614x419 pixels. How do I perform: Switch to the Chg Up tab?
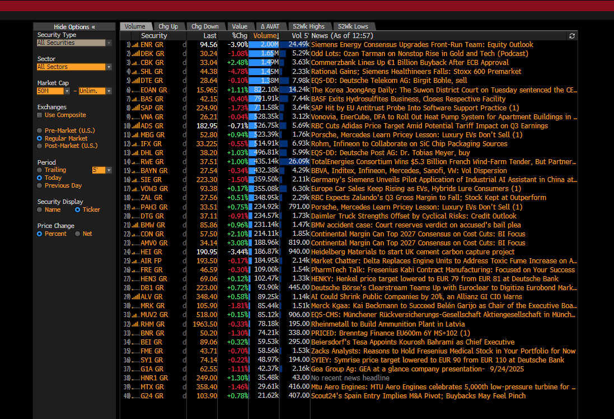(x=168, y=26)
